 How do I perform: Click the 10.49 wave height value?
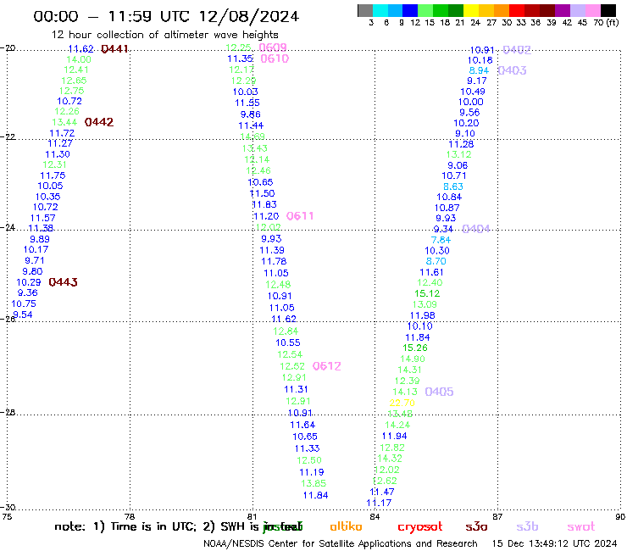[x=473, y=92]
